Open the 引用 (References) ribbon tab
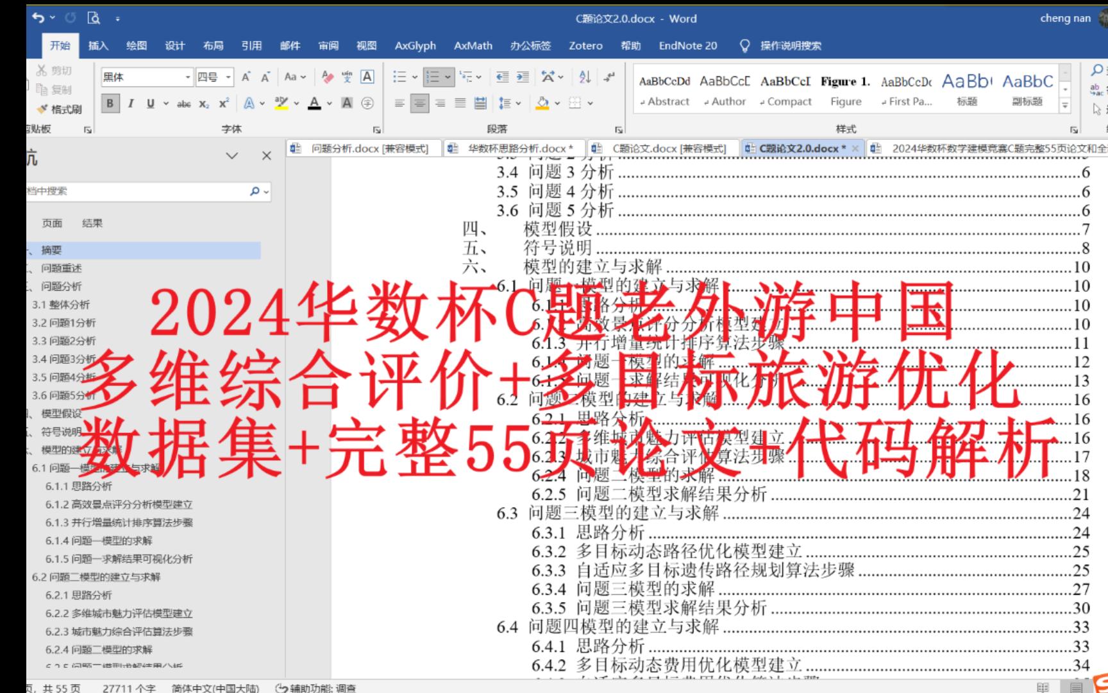This screenshot has width=1108, height=693. [251, 46]
